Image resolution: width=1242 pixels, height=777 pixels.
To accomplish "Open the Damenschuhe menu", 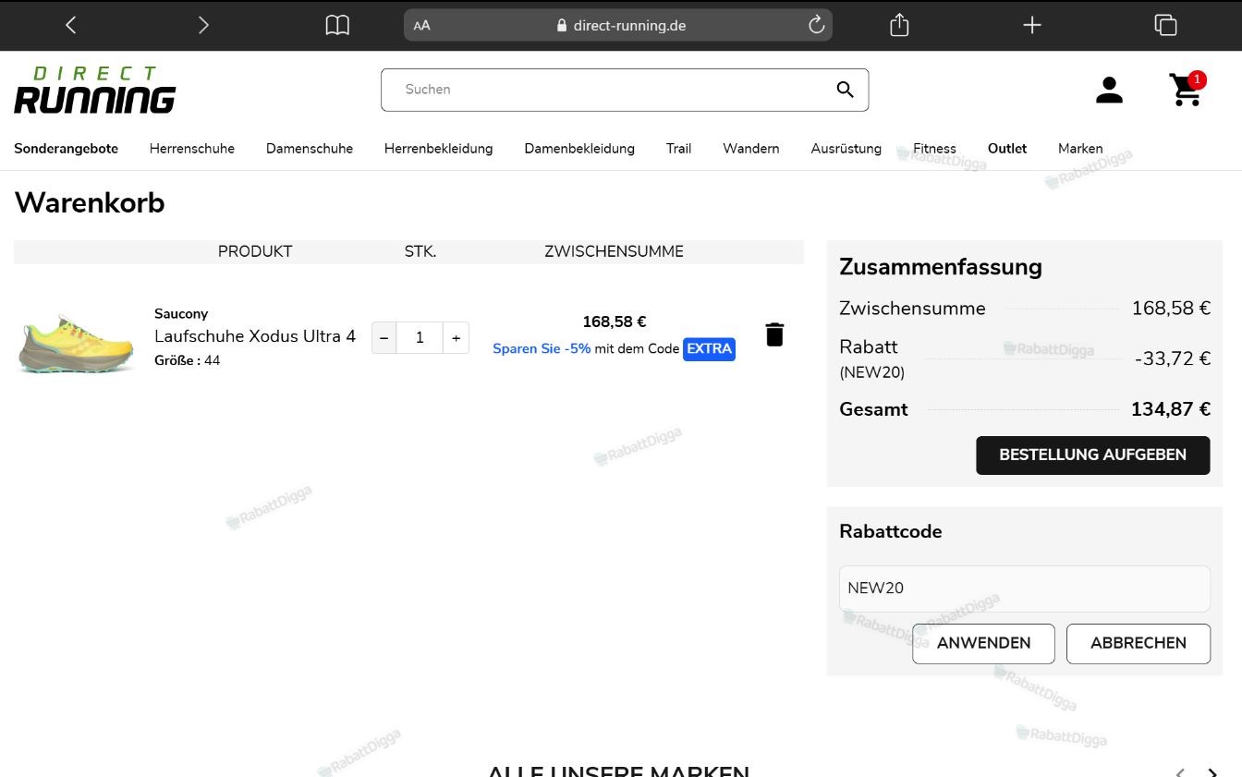I will pos(310,149).
